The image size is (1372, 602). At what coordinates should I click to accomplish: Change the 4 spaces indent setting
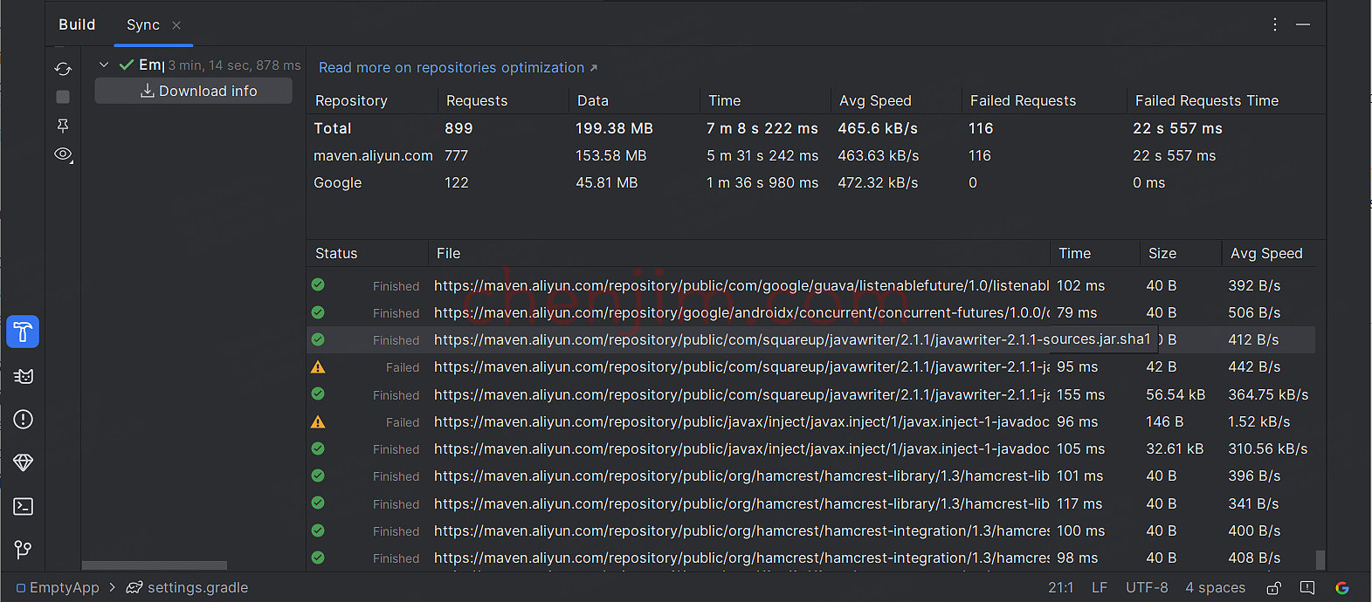coord(1215,588)
